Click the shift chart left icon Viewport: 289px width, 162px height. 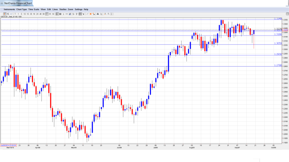[x=74, y=14]
